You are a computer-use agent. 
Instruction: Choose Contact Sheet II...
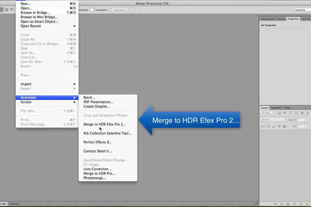point(108,151)
